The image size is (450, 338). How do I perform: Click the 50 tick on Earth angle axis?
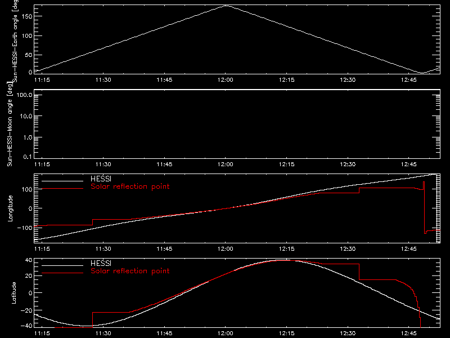click(x=29, y=55)
